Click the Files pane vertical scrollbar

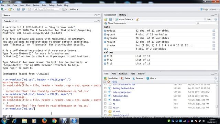coord(217,99)
